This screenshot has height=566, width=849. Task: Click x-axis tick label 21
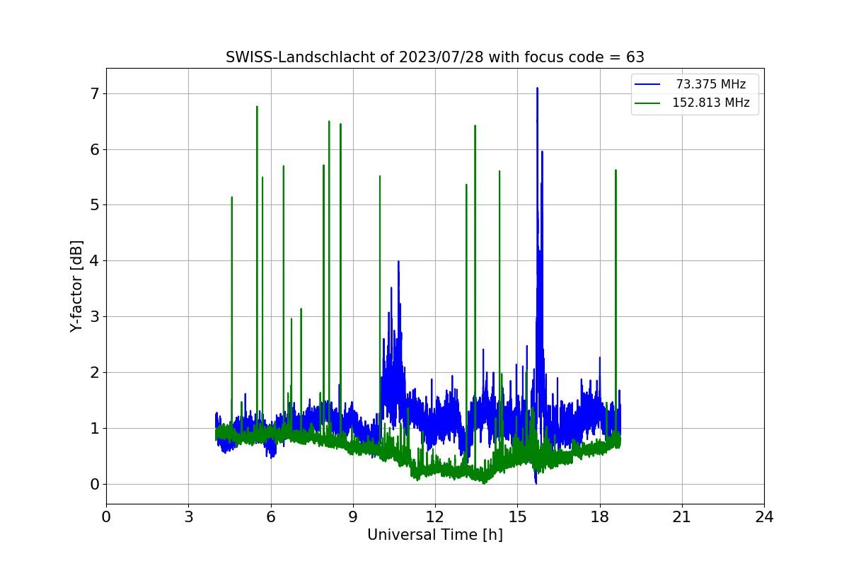coord(682,517)
